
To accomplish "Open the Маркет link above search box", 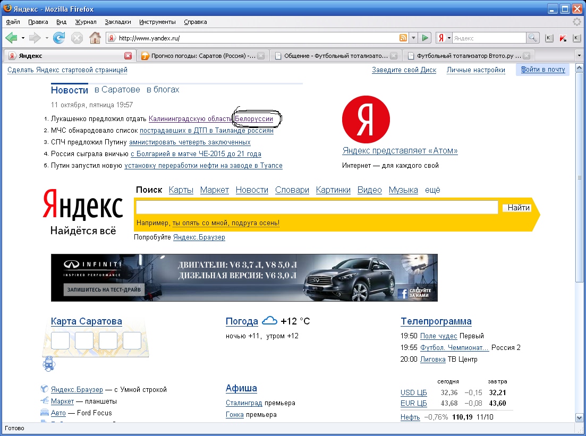I will click(x=215, y=190).
